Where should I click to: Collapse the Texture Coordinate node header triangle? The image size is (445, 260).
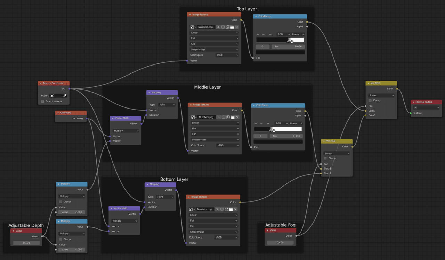(x=40, y=83)
